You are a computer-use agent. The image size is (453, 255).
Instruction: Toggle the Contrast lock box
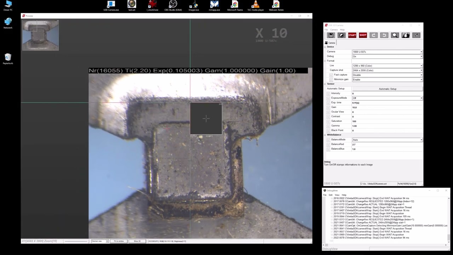click(328, 117)
